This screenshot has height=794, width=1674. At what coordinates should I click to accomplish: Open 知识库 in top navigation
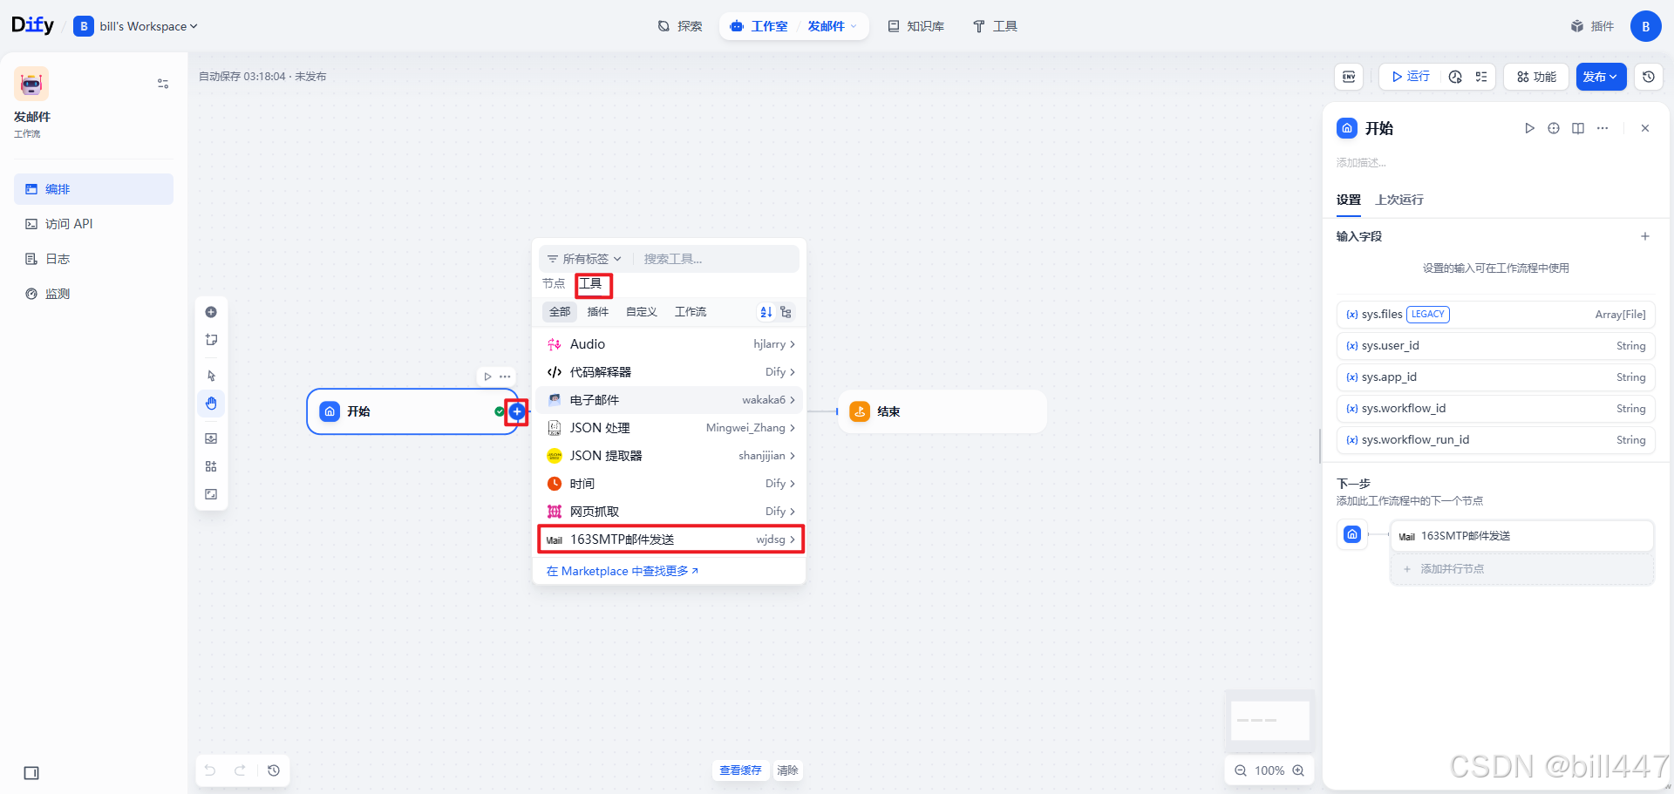click(916, 26)
